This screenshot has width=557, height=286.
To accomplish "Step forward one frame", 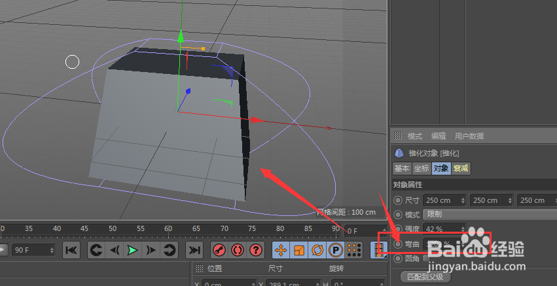I will [x=151, y=250].
